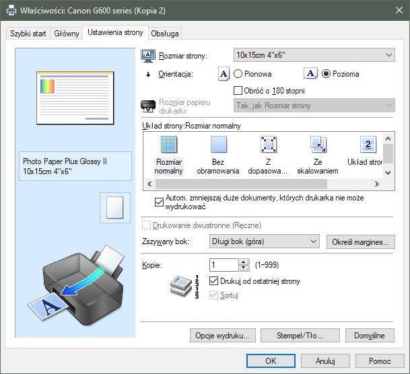Decrease Kopie with the down arrow
The width and height of the screenshot is (410, 374).
click(244, 268)
